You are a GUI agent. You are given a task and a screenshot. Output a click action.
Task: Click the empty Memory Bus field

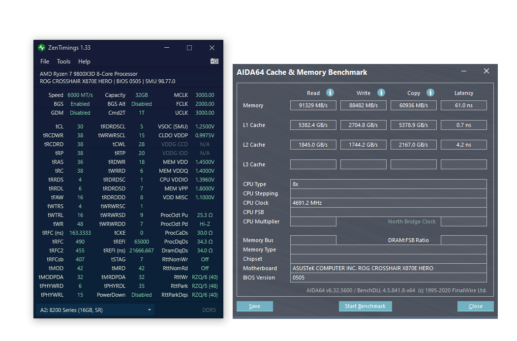[x=313, y=241]
